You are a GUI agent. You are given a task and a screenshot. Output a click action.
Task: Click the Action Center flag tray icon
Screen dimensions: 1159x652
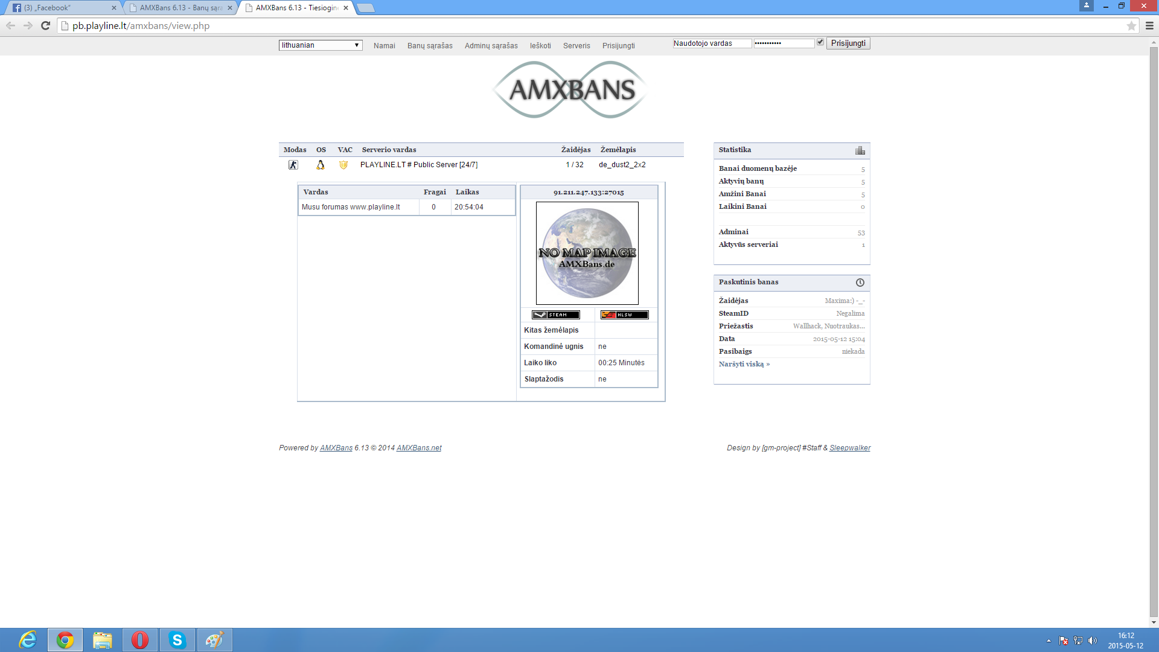1064,641
